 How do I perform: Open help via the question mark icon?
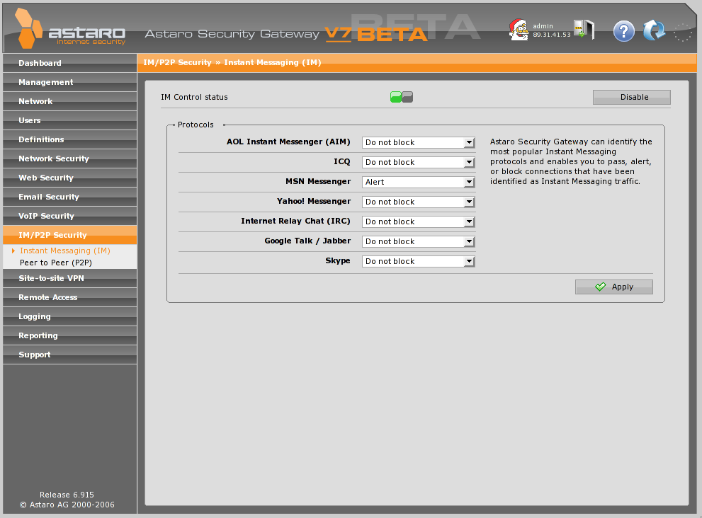(623, 31)
